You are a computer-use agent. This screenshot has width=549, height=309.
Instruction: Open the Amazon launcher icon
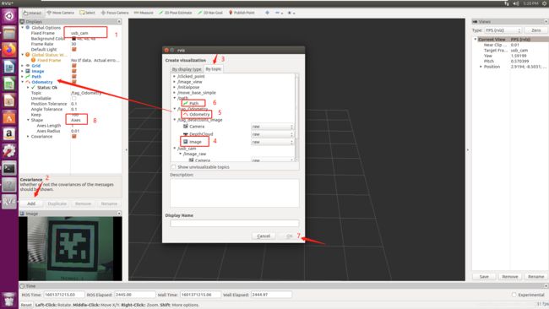tap(9, 134)
